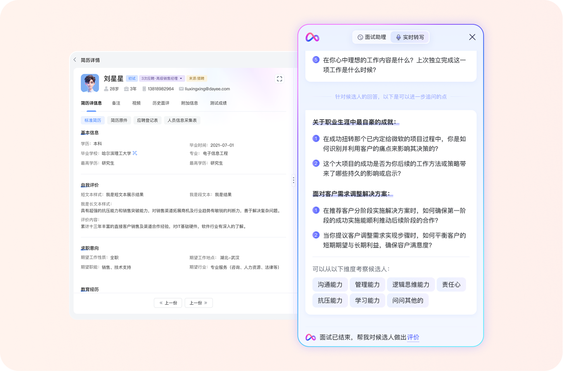Choose the 沟通能力 dimension tag
This screenshot has height=371, width=563.
330,285
